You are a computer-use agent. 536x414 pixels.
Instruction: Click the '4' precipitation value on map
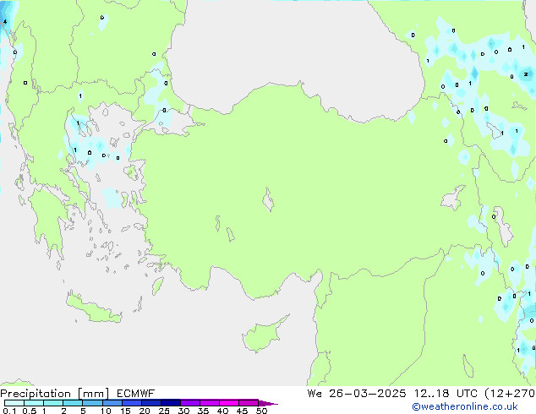[x=5, y=22]
